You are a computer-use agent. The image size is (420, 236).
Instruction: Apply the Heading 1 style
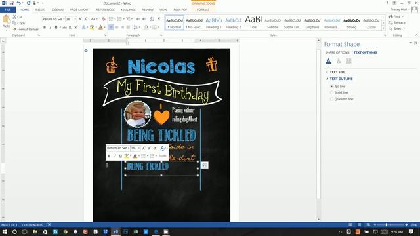pos(214,23)
